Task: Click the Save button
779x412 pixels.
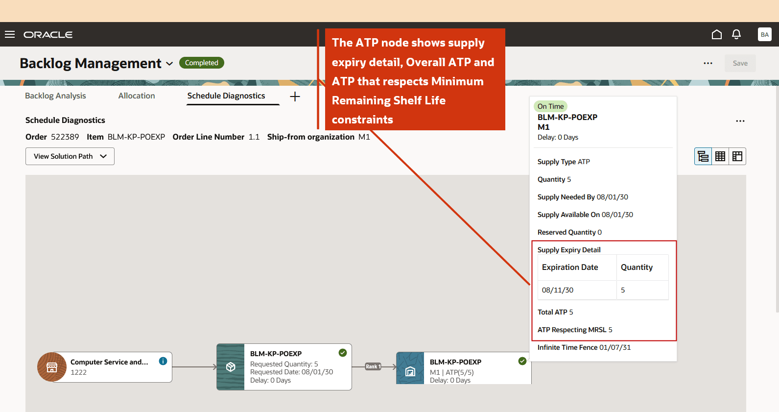Action: click(740, 63)
